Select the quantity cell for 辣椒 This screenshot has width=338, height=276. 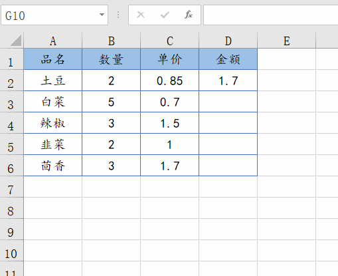point(112,123)
